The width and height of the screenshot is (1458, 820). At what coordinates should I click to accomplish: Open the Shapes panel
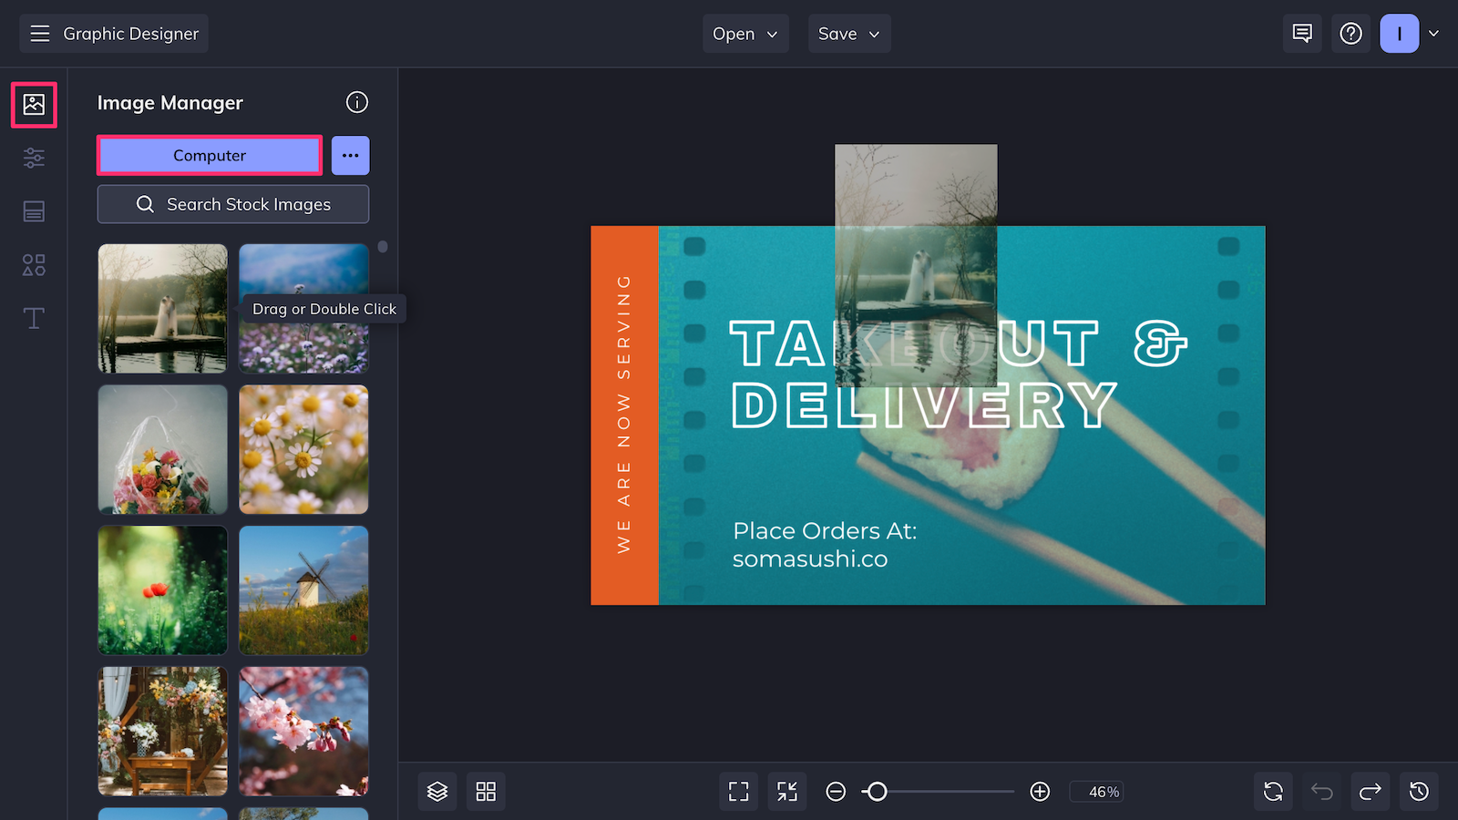point(34,265)
